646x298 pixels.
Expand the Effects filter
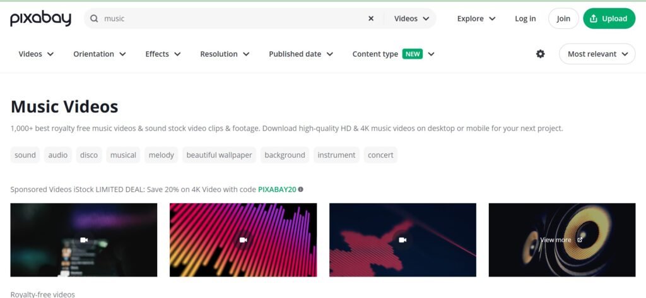point(163,54)
